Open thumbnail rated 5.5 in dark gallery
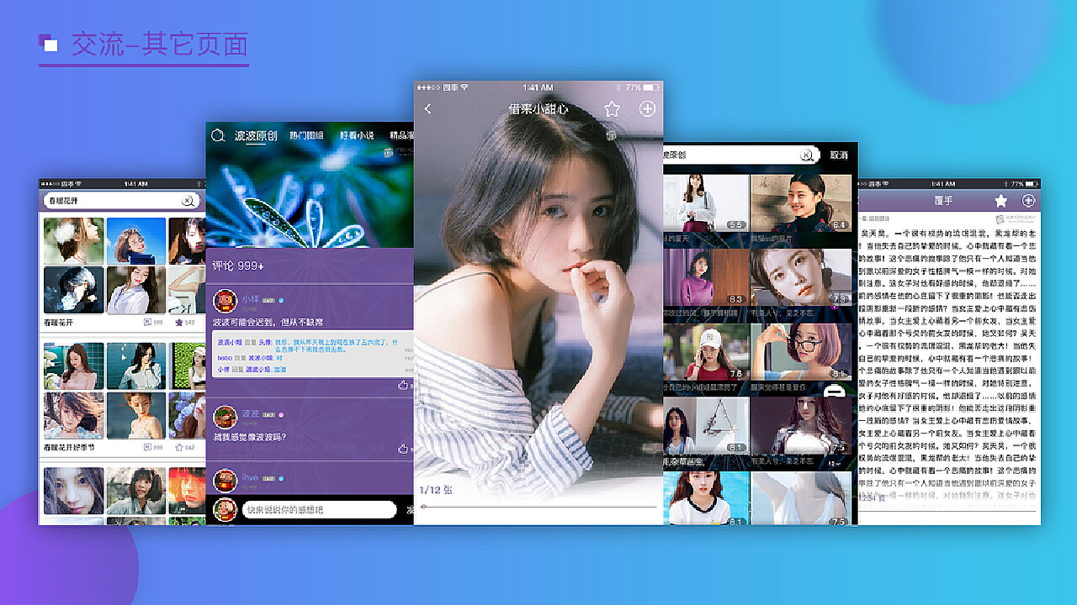 (707, 202)
